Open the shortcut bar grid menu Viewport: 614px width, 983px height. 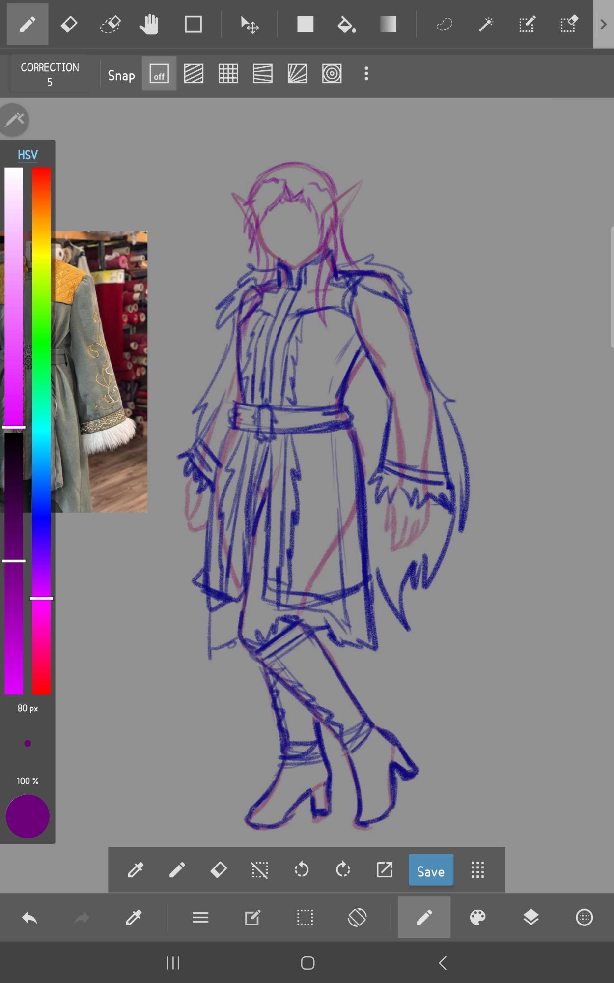[477, 870]
